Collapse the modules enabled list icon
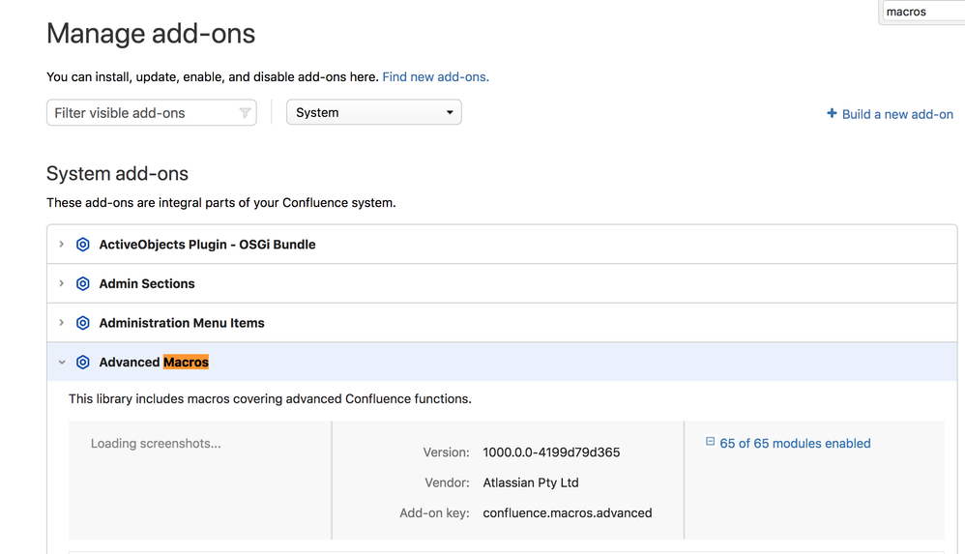Screen dimensions: 965x554 [x=710, y=441]
